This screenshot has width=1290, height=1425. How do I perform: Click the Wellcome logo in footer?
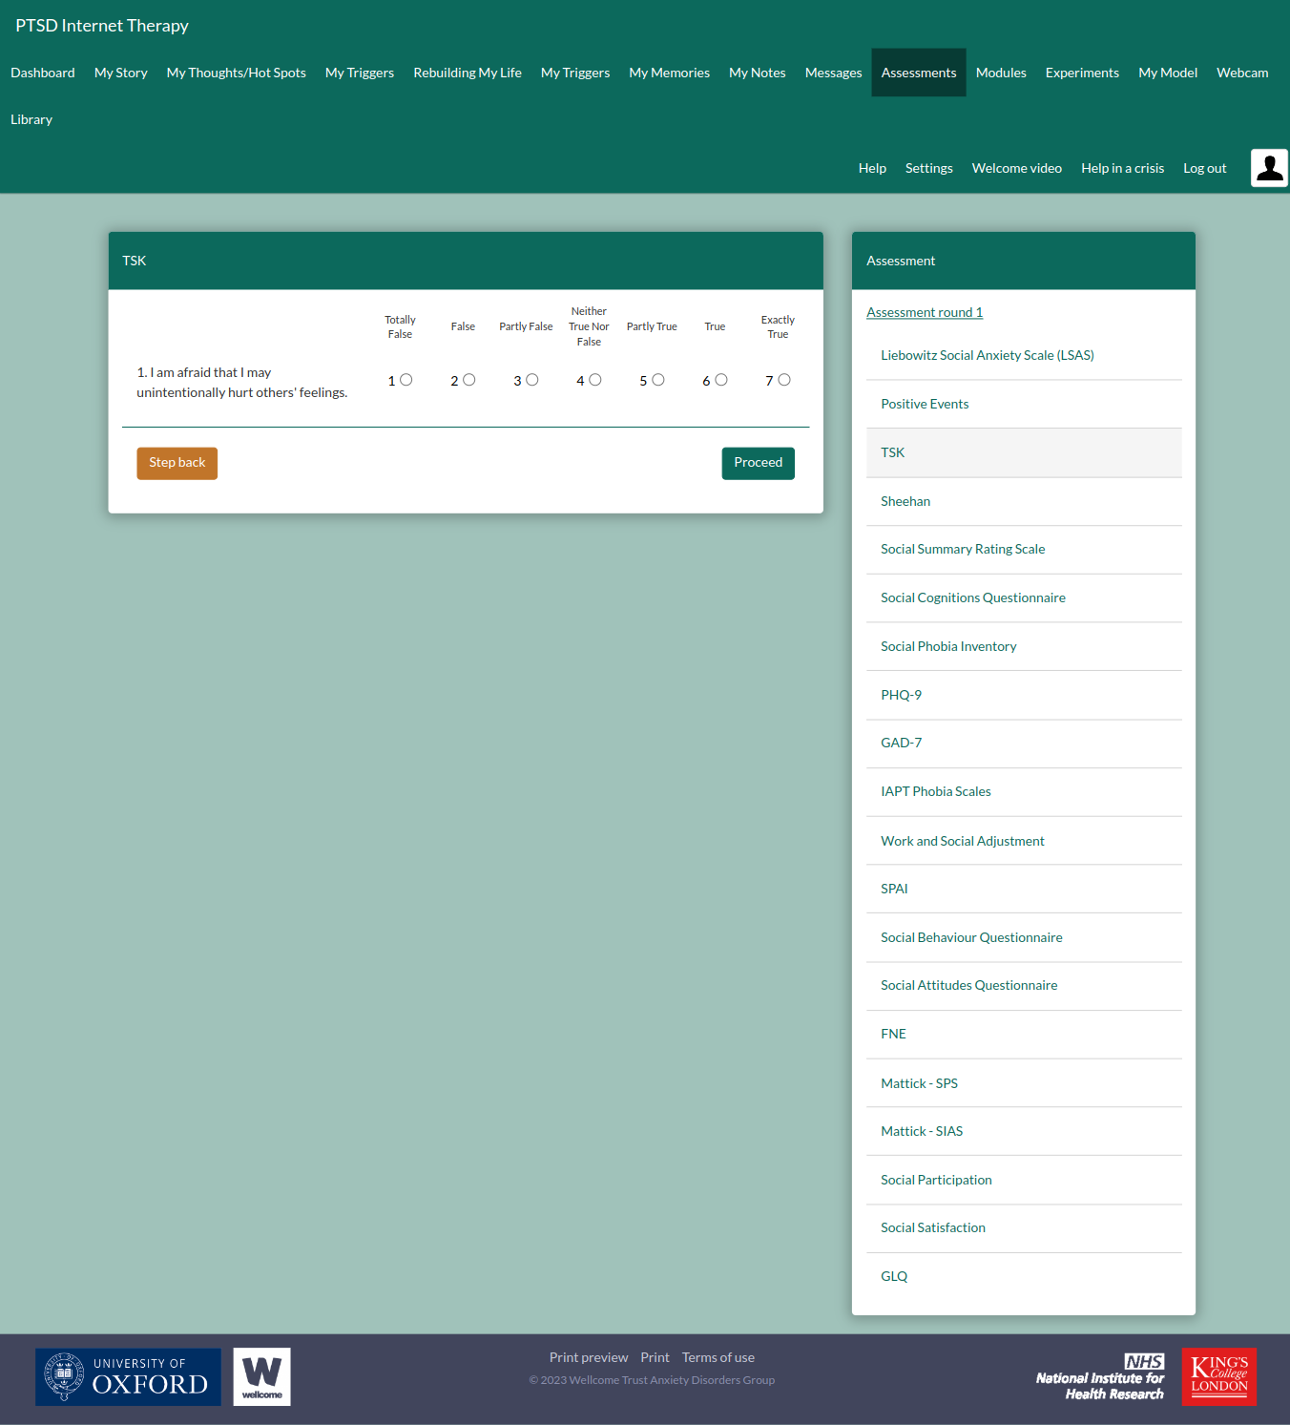pos(261,1376)
